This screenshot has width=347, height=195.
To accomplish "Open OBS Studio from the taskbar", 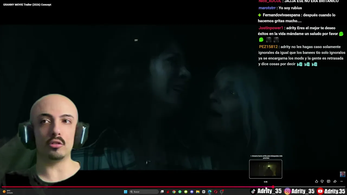I will click(221, 192).
